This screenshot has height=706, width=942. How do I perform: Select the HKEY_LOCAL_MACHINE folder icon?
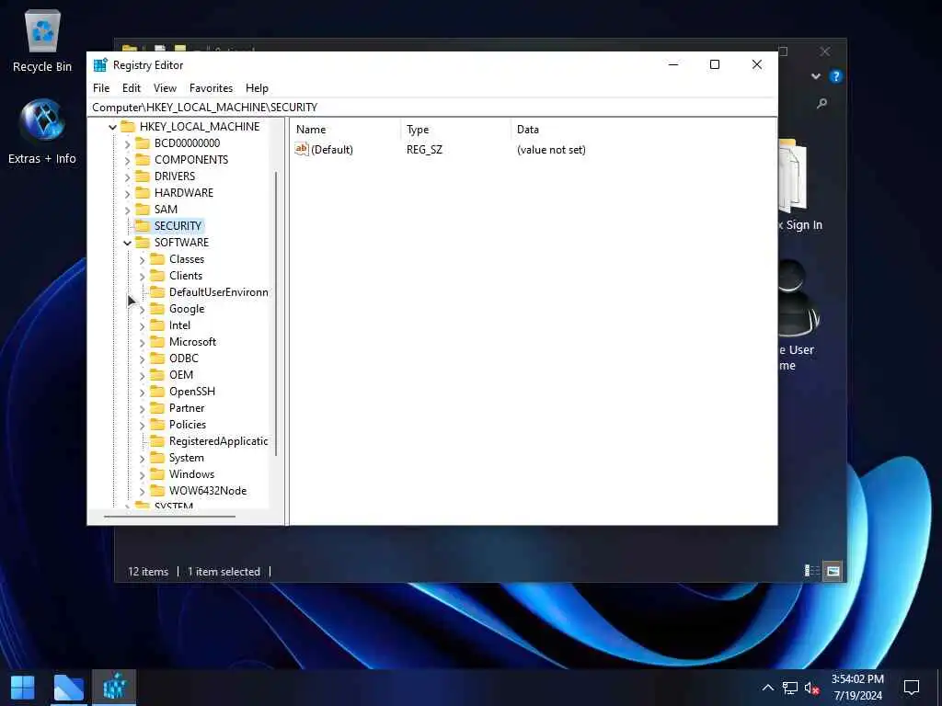[128, 127]
